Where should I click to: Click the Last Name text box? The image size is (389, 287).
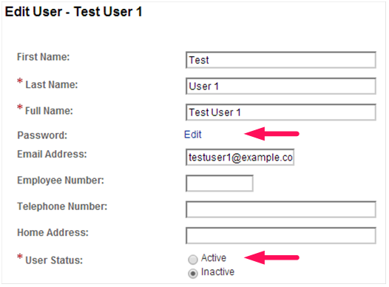tap(281, 86)
